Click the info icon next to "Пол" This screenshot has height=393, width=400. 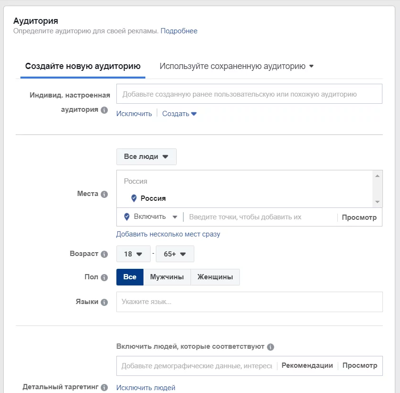point(105,277)
